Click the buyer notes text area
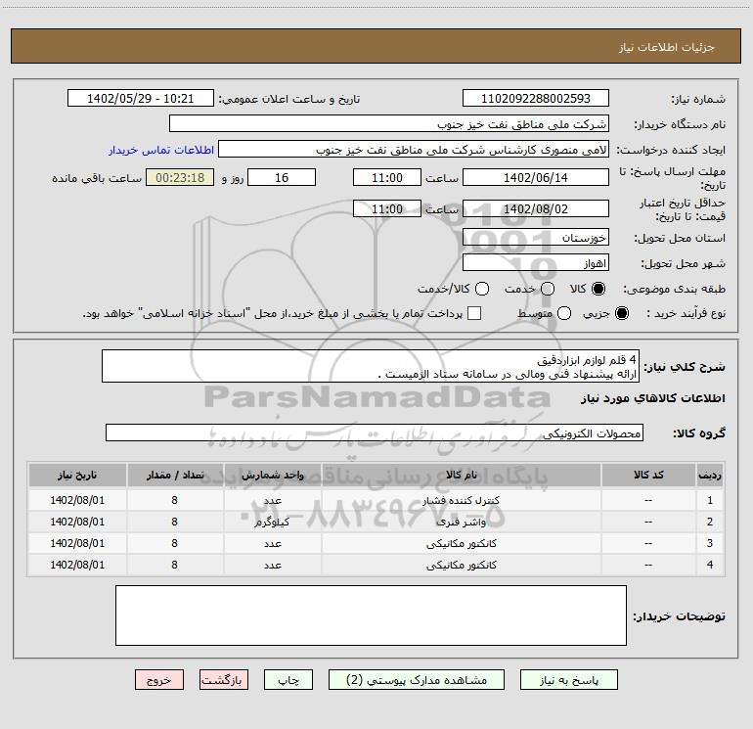753x729 pixels. point(371,615)
